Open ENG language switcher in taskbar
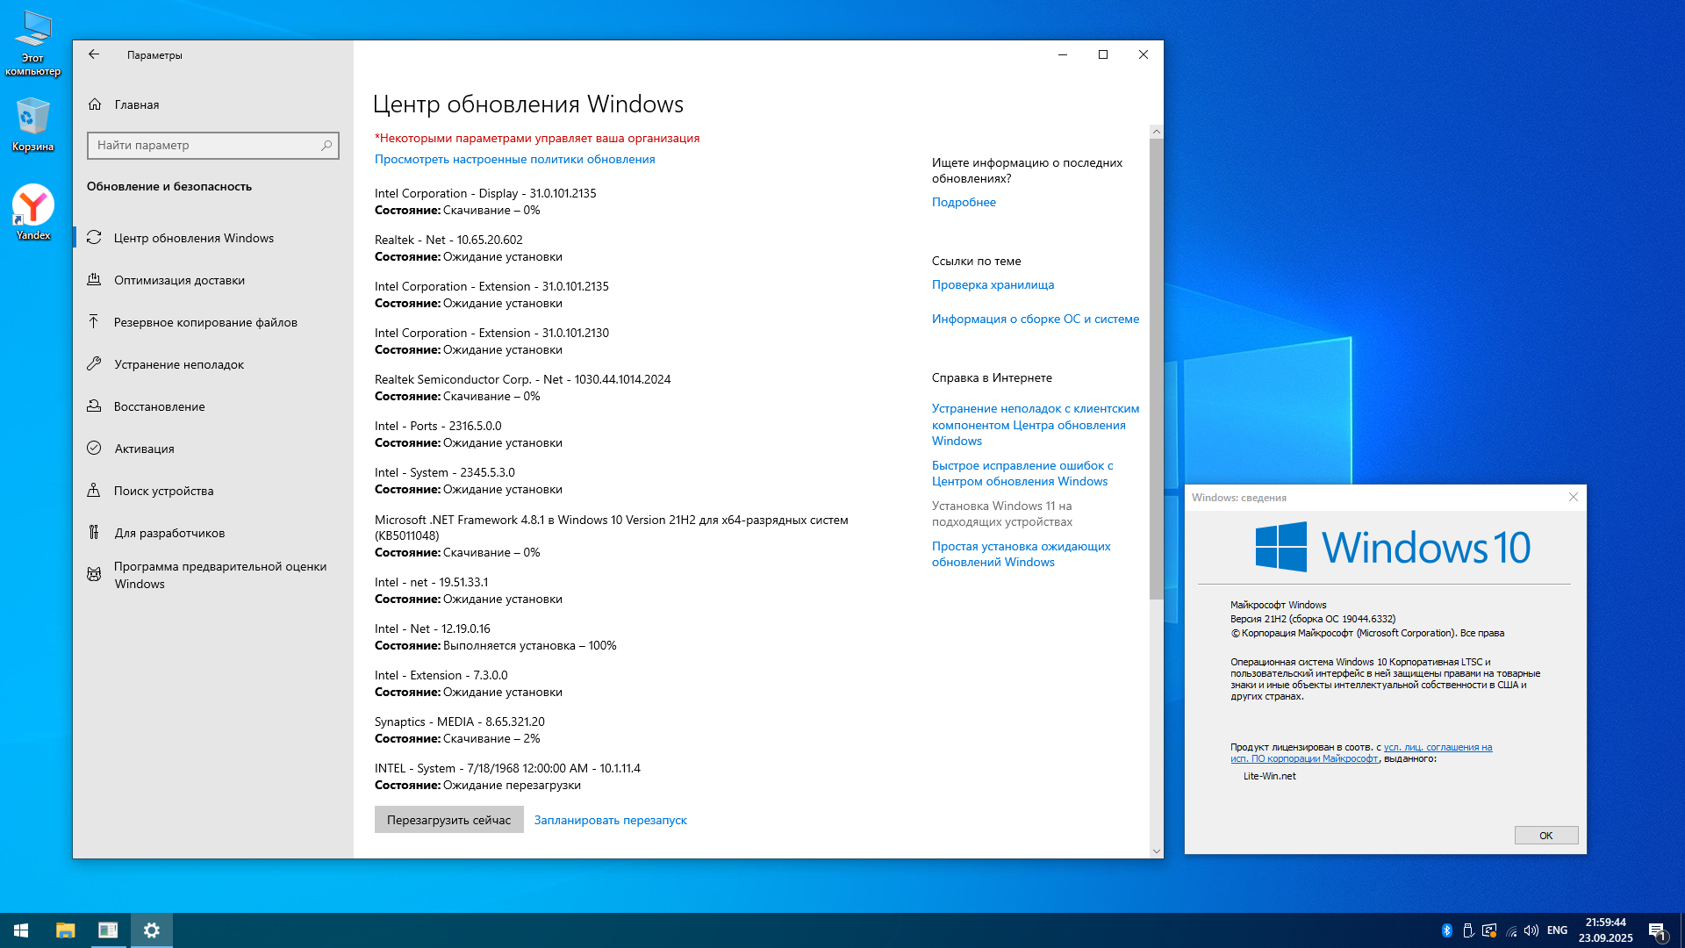This screenshot has height=948, width=1685. [1557, 930]
